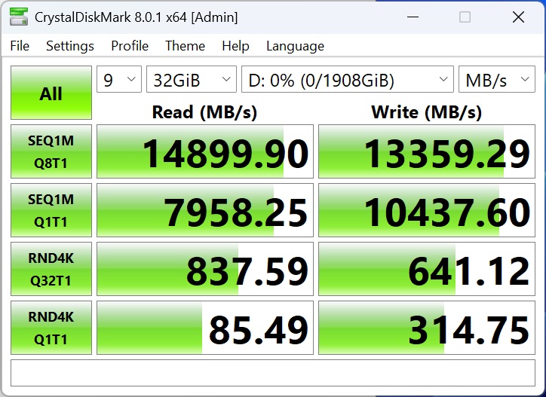Open the unit dropdown showing MB/s
The height and width of the screenshot is (397, 546).
tap(496, 79)
